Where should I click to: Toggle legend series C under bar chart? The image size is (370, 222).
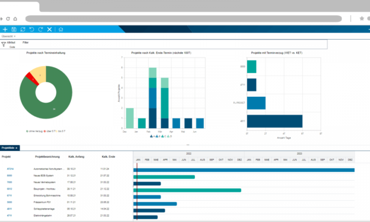point(163,136)
